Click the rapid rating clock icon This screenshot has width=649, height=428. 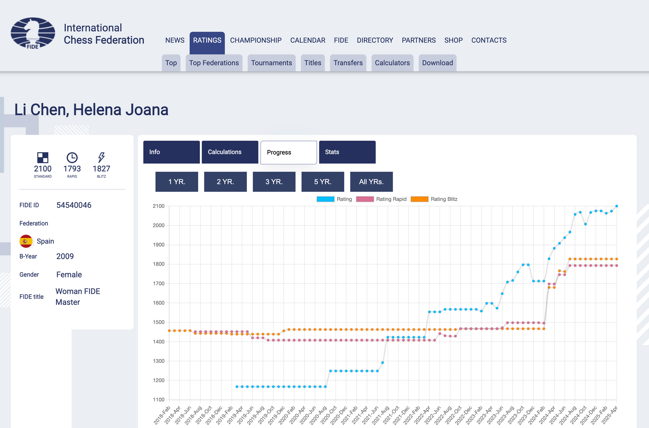[x=72, y=157]
